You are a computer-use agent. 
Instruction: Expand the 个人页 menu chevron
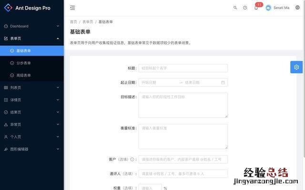pos(58,137)
